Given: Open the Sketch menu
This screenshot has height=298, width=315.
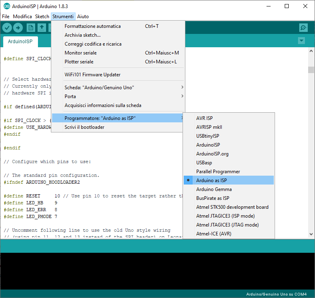Looking at the screenshot, I should (x=42, y=17).
